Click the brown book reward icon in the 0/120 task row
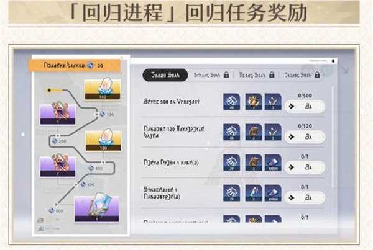 click(254, 132)
